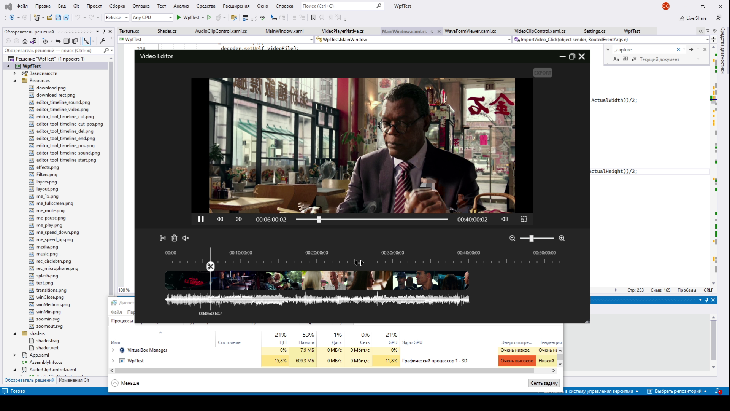730x411 pixels.
Task: Switch to the VideoPlayerNative.cs tab
Action: [343, 31]
